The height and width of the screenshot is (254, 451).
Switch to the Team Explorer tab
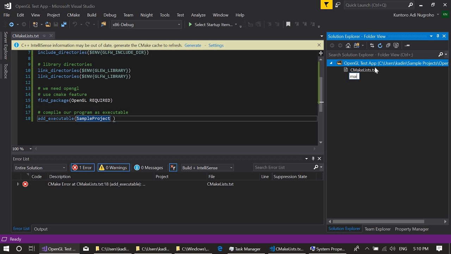[378, 229]
